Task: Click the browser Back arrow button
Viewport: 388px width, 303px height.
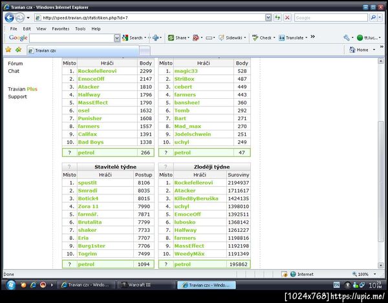Action: coord(10,18)
